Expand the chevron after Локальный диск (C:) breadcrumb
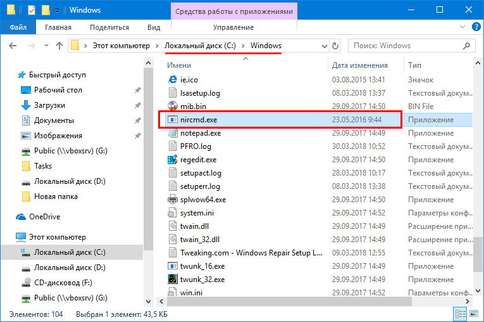The width and height of the screenshot is (484, 322). [243, 46]
